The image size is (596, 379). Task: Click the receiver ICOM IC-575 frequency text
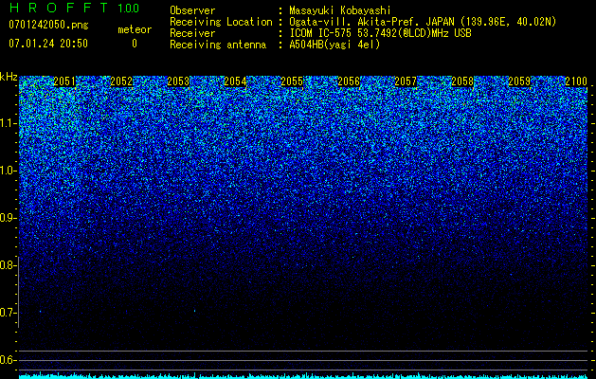(x=380, y=33)
